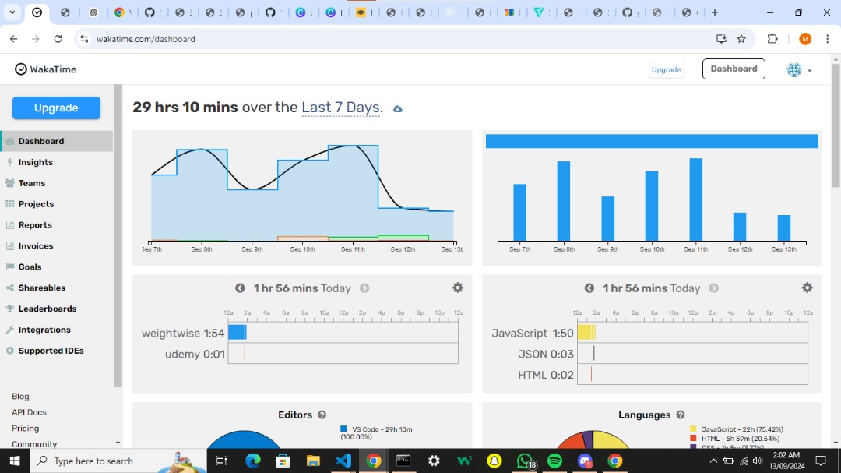
Task: Open Task View on the taskbar
Action: pos(221,461)
